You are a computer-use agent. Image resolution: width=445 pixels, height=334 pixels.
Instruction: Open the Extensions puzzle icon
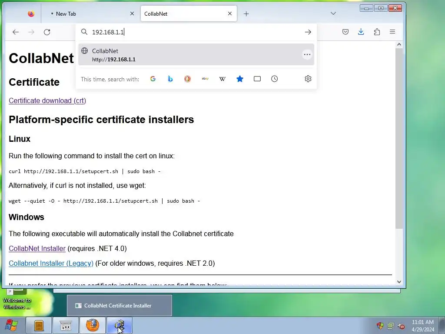377,32
